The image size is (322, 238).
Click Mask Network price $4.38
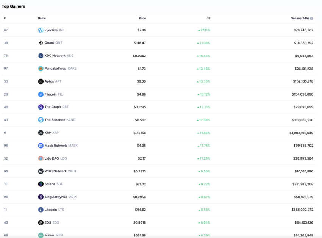(141, 146)
